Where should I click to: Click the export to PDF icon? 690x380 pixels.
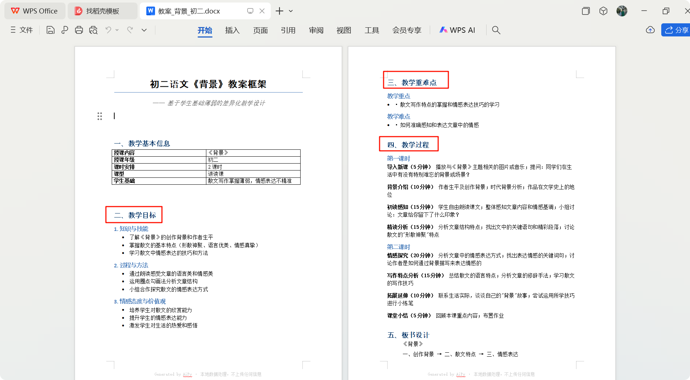(65, 30)
